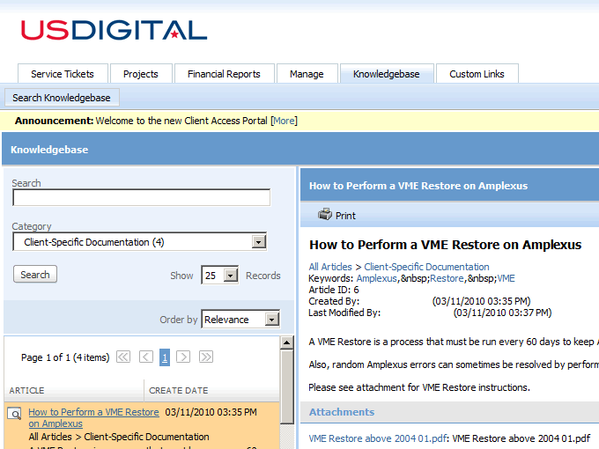
Task: Focus the Search text field
Action: 141,197
